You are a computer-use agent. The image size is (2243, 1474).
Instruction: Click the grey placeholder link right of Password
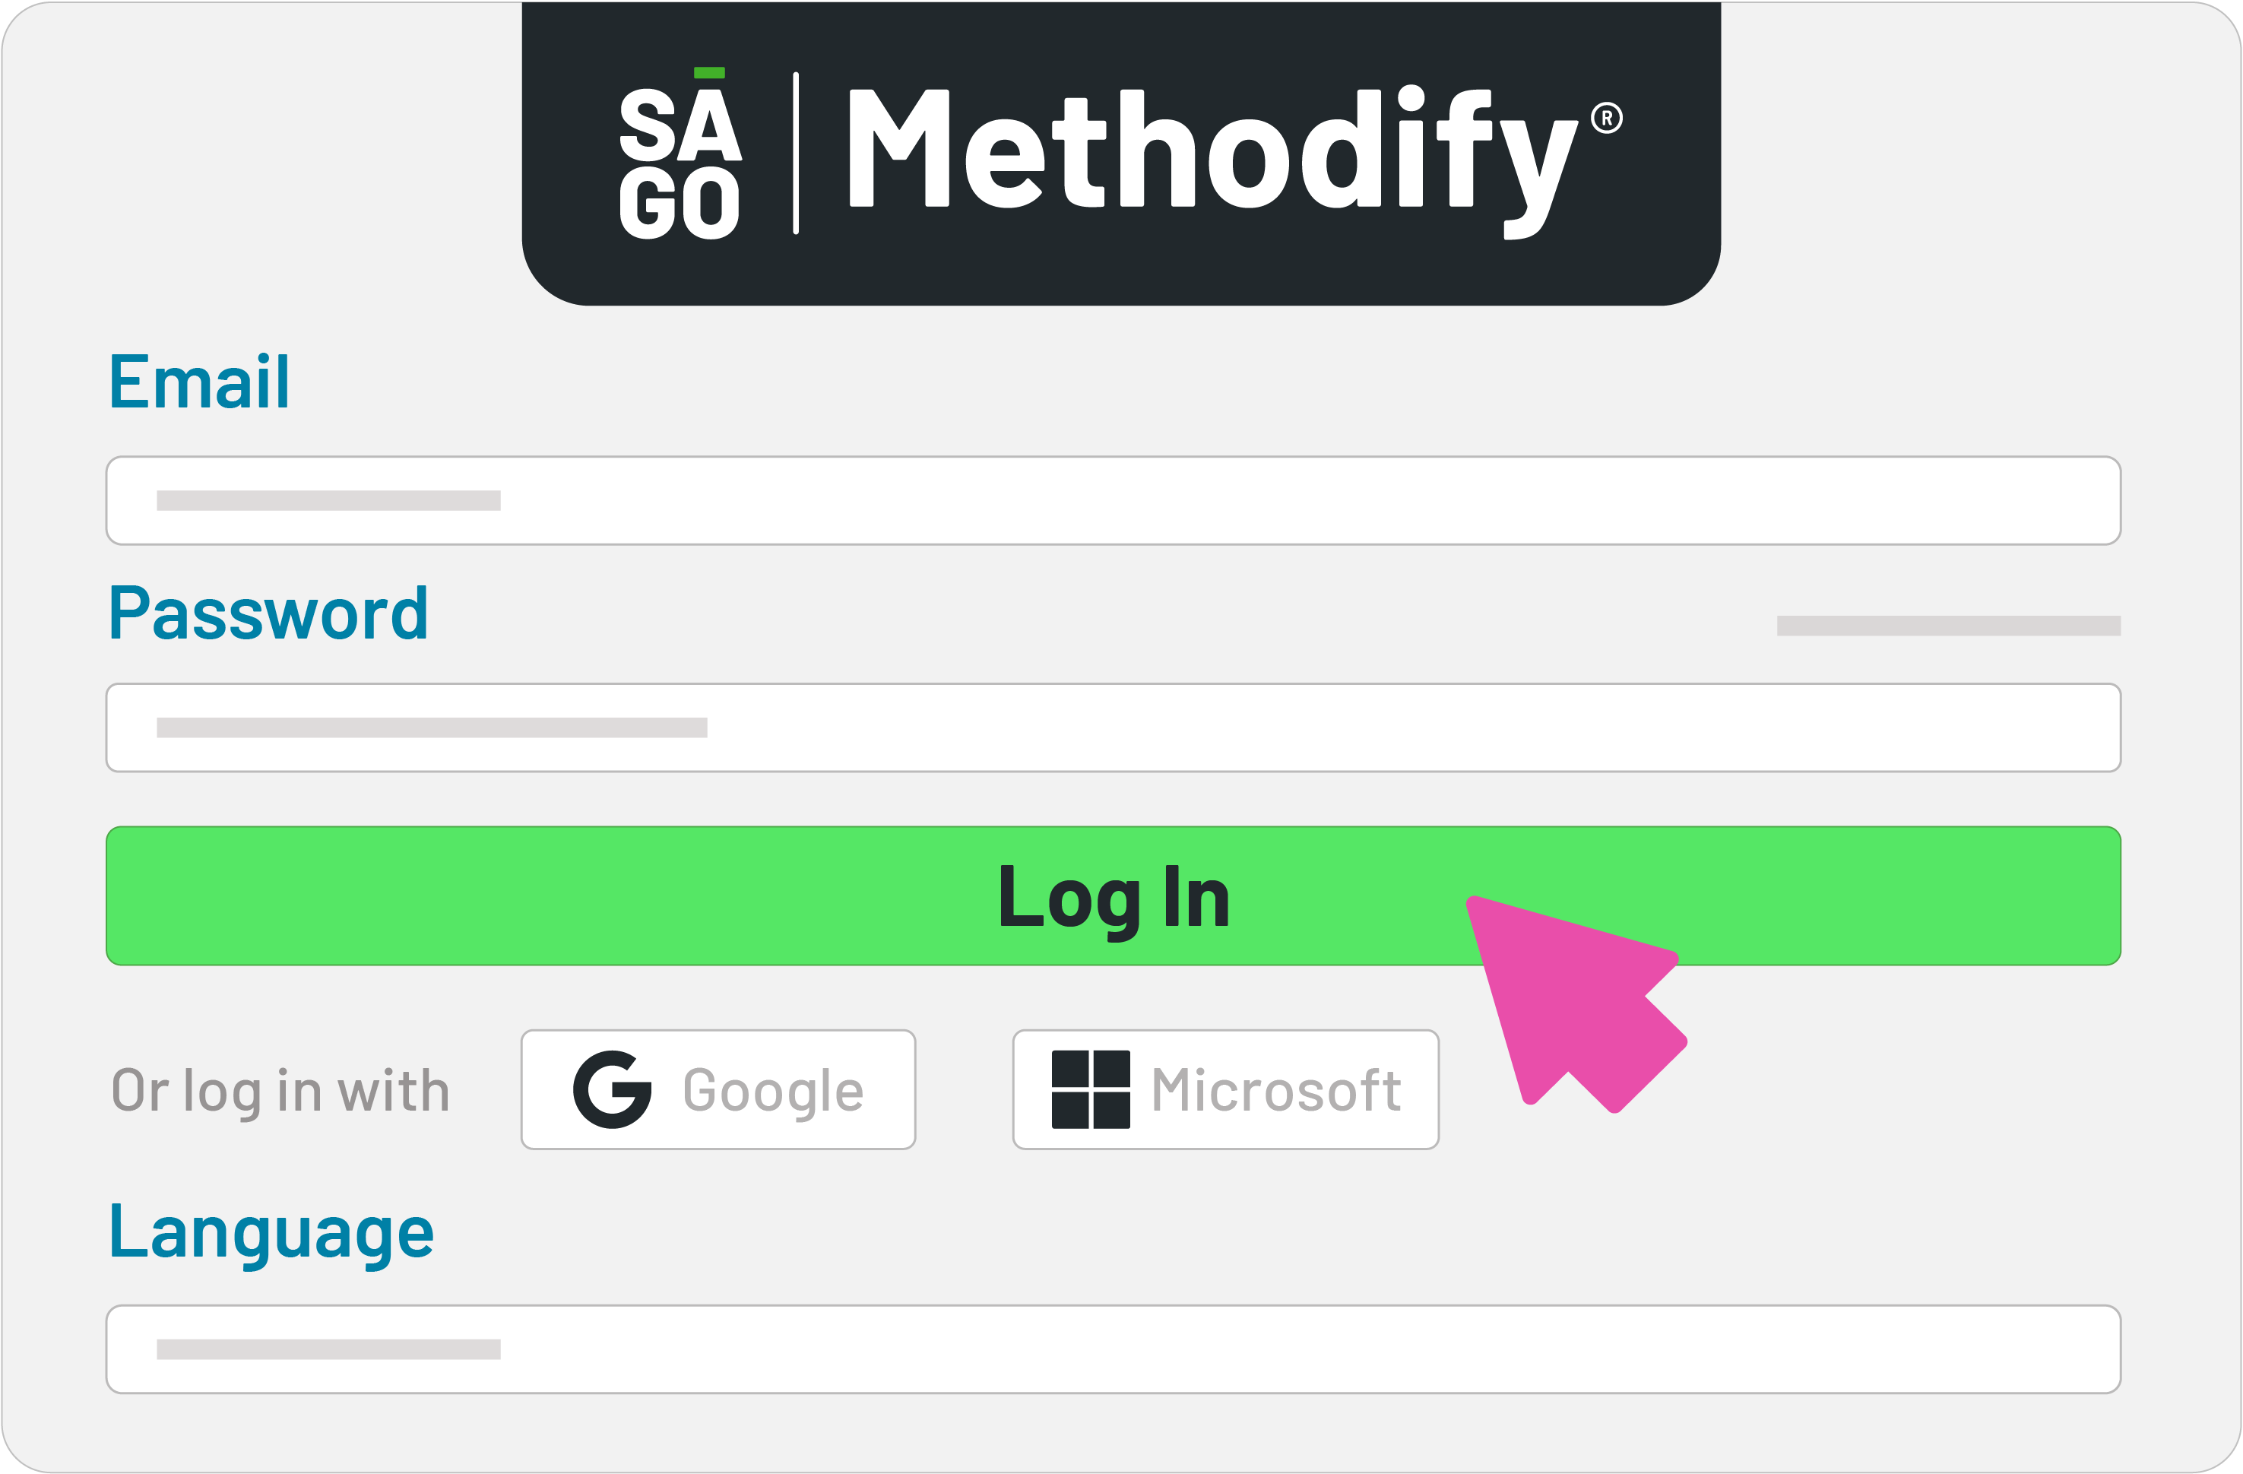pyautogui.click(x=1948, y=626)
